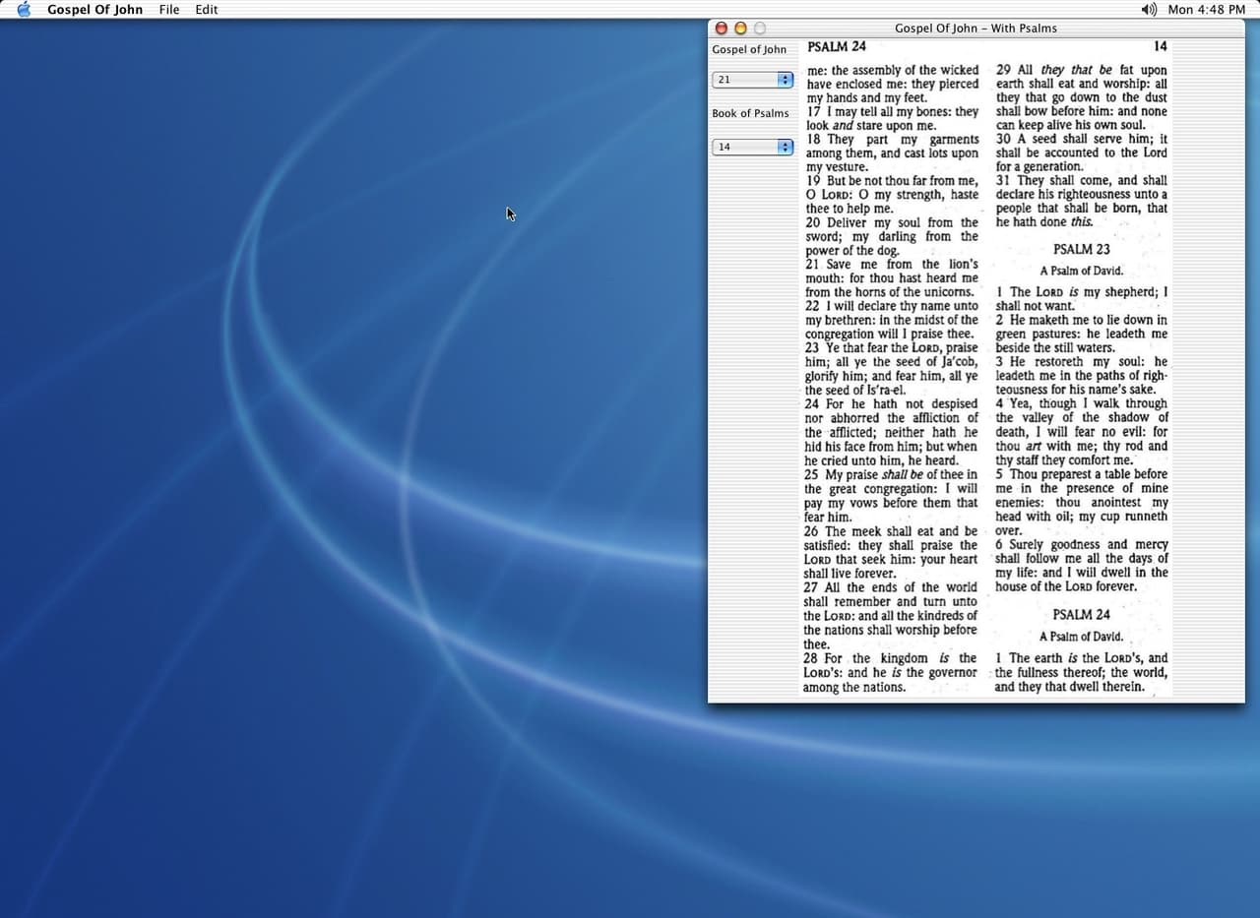Click verse 29 'All they that be fat'

1082,97
